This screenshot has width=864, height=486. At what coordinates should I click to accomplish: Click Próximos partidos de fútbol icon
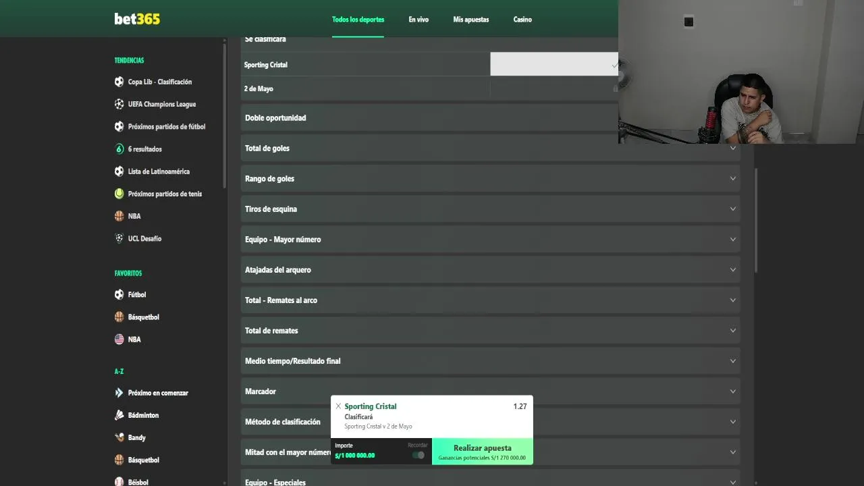coord(119,126)
